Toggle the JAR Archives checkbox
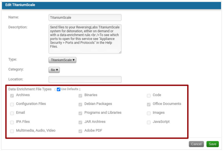Screen dimensions: 223x151 80,122
